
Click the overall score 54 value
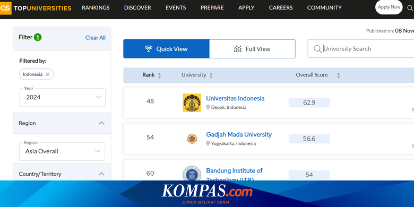coord(309,175)
